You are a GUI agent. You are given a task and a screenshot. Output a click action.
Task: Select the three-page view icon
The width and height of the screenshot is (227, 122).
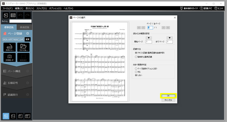[x=28, y=116]
